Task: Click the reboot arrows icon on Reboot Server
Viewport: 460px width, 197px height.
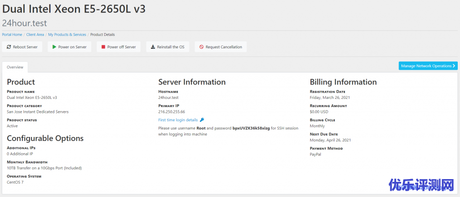Action: pos(9,47)
